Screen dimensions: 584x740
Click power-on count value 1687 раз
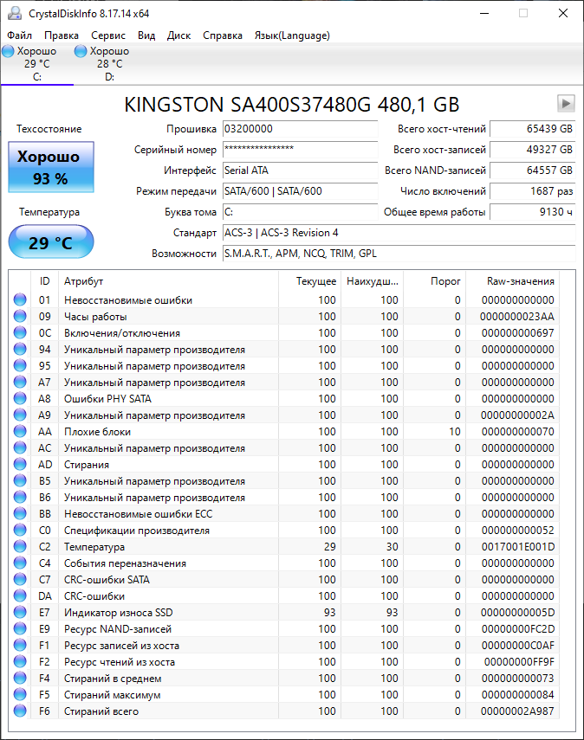[x=533, y=191]
